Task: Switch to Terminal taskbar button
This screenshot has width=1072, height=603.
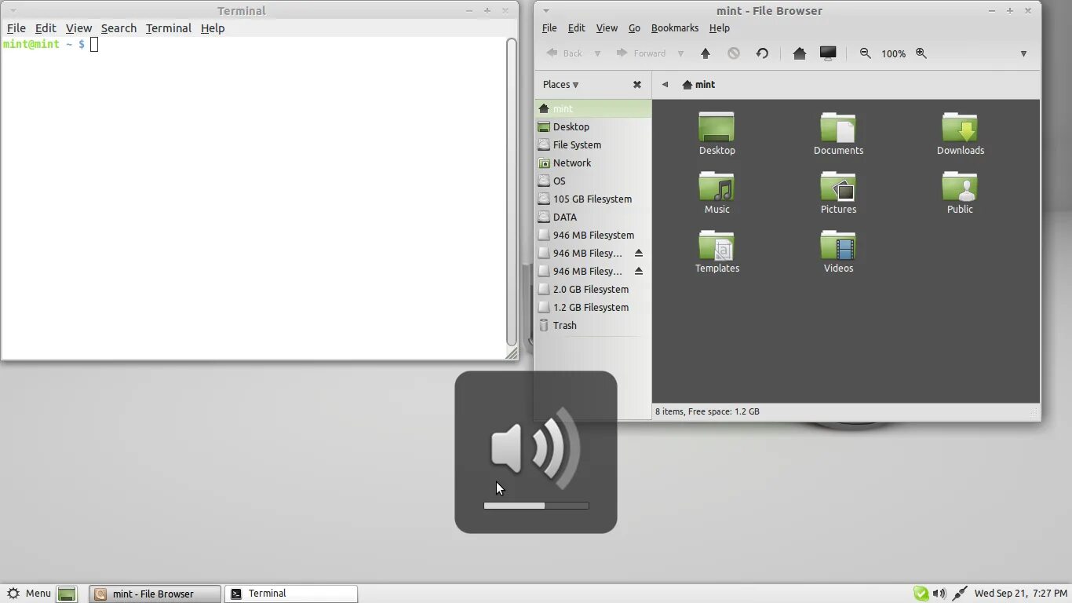Action: pyautogui.click(x=291, y=594)
